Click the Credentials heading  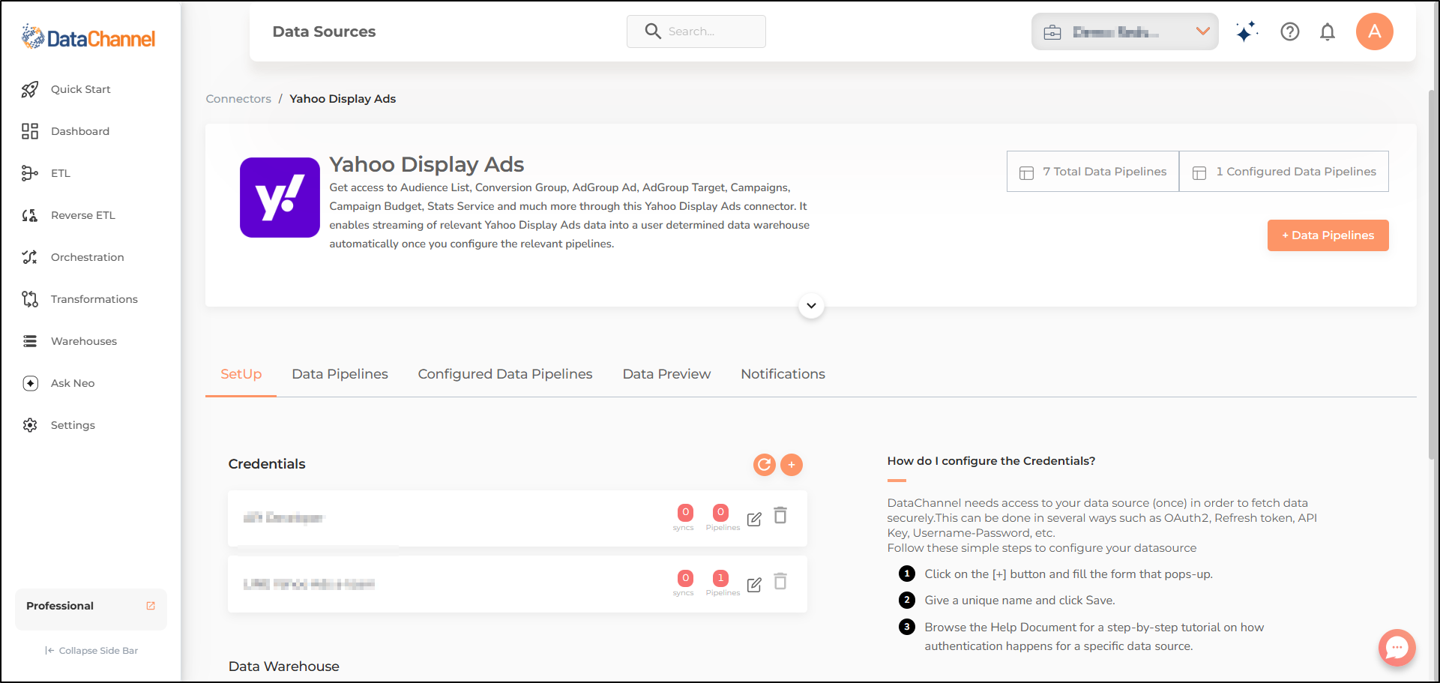point(267,464)
